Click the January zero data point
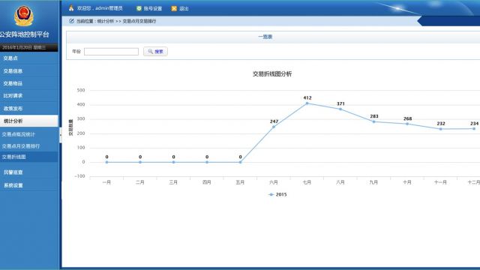This screenshot has height=270, width=480. coord(106,162)
